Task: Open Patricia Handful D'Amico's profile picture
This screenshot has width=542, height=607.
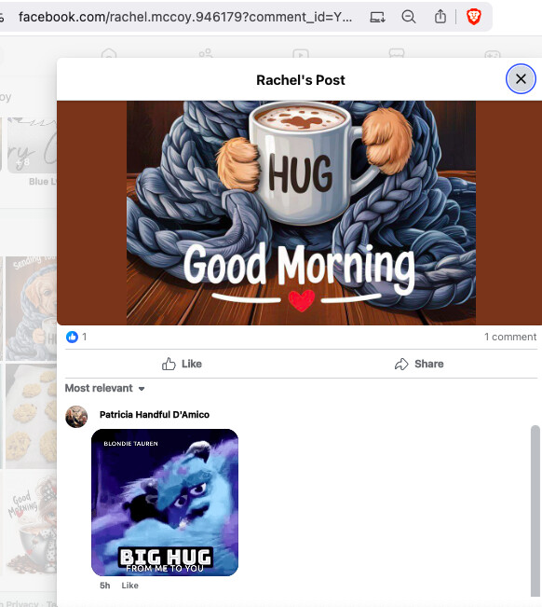Action: (x=76, y=417)
